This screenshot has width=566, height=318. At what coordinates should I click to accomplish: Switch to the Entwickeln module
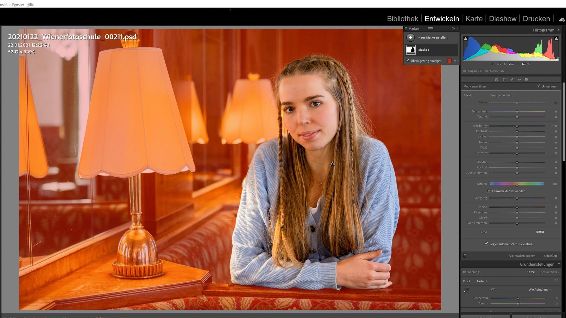point(442,19)
